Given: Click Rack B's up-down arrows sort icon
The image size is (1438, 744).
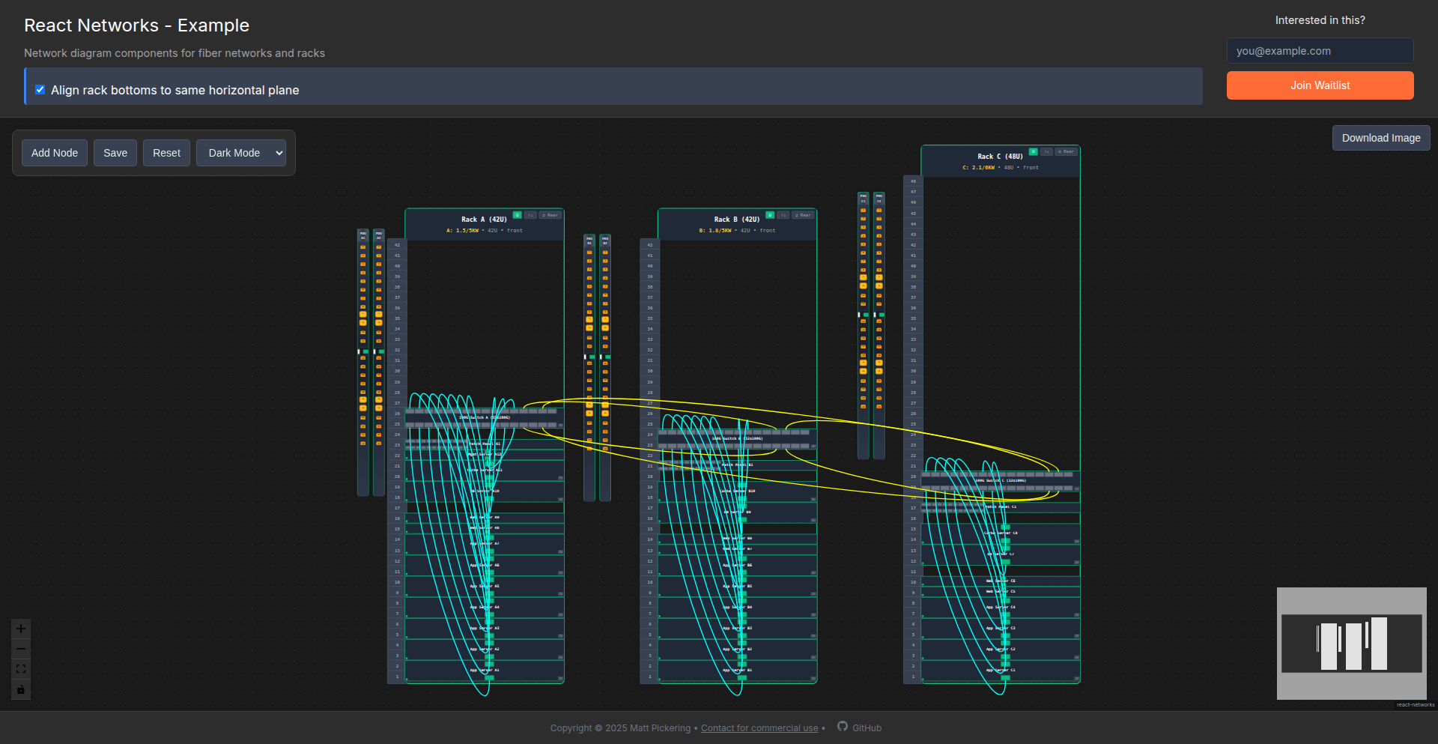Looking at the screenshot, I should 783,215.
